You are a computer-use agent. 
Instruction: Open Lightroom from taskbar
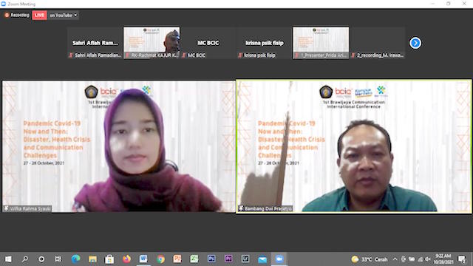(x=245, y=259)
